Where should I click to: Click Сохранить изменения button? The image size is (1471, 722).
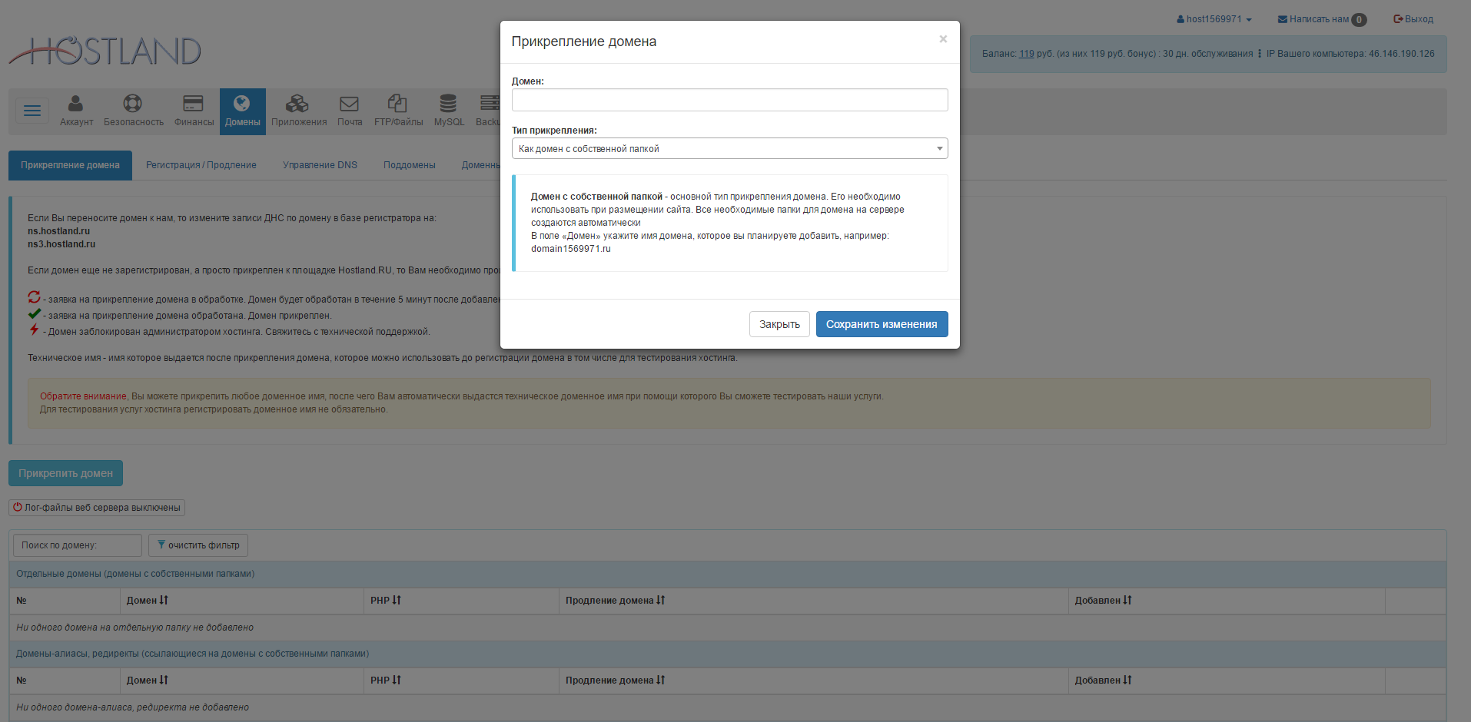[882, 324]
